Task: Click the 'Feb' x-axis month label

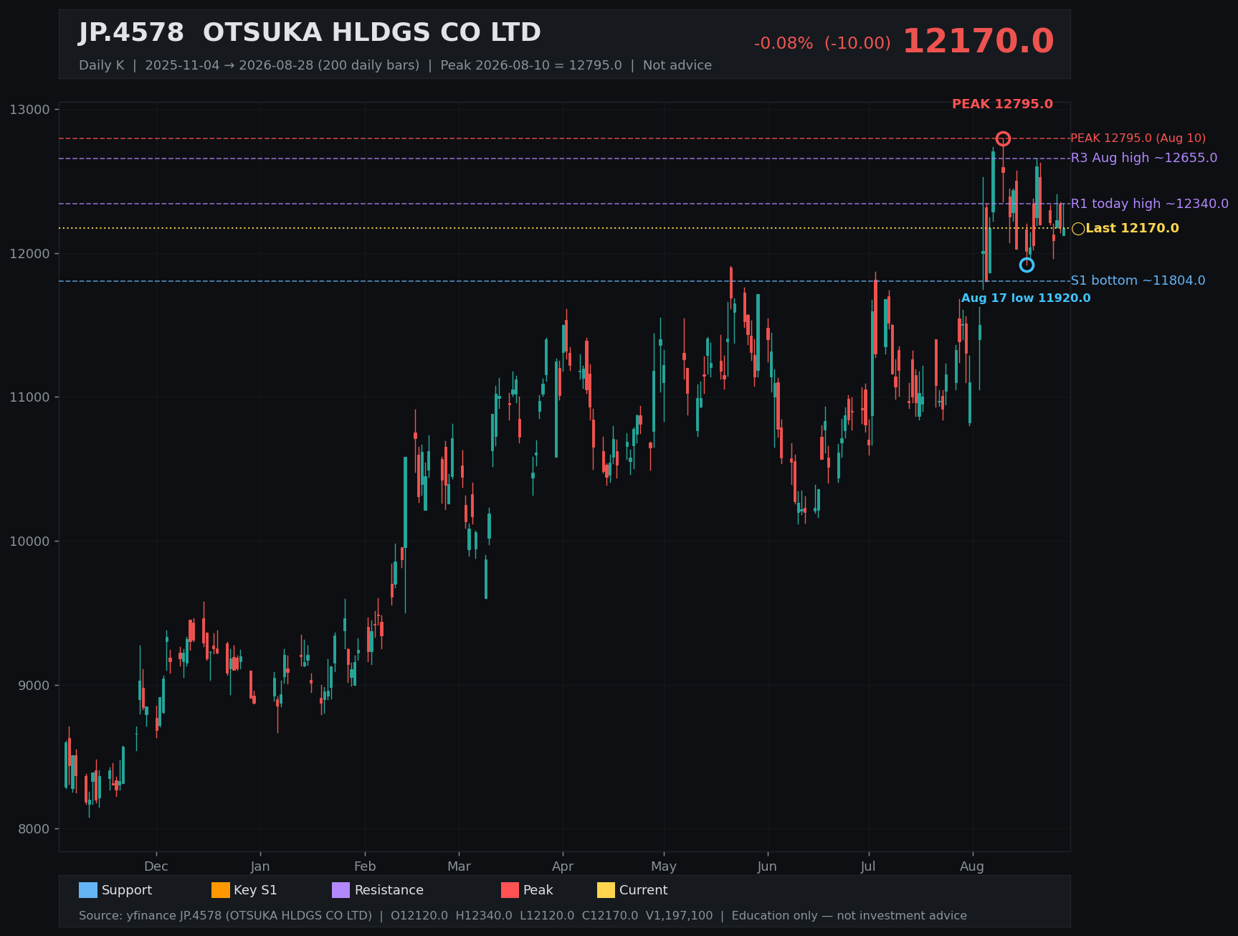Action: [365, 866]
